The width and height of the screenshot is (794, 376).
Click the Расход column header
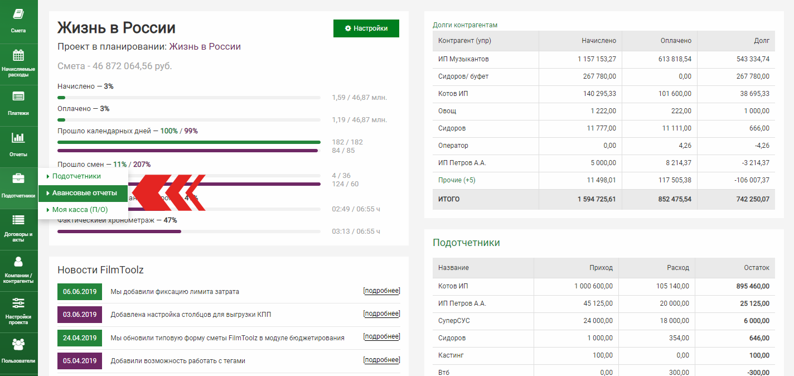(658, 268)
